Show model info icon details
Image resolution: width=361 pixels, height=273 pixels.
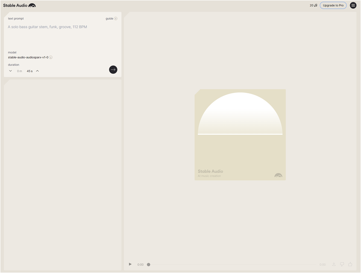(x=51, y=57)
